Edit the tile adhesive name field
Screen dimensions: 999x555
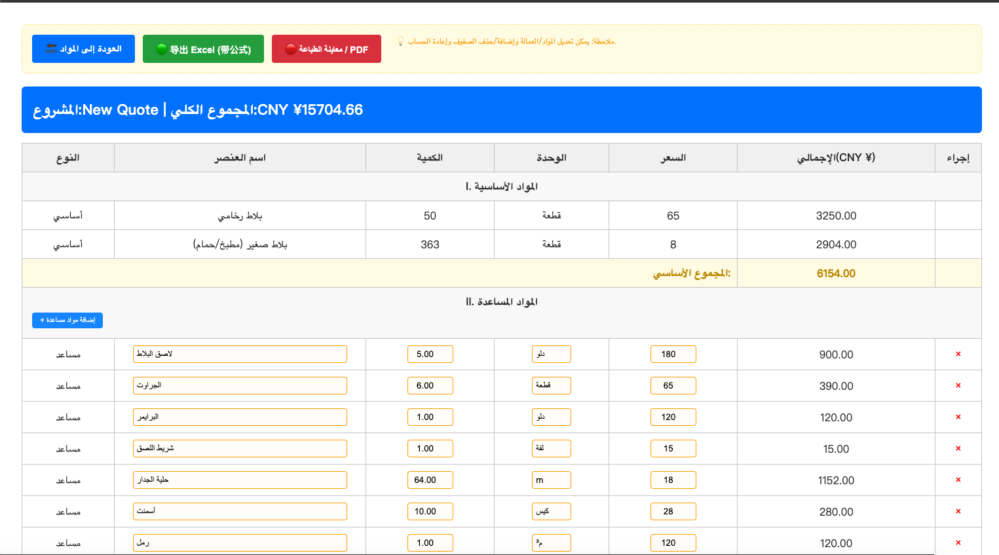[x=240, y=354]
